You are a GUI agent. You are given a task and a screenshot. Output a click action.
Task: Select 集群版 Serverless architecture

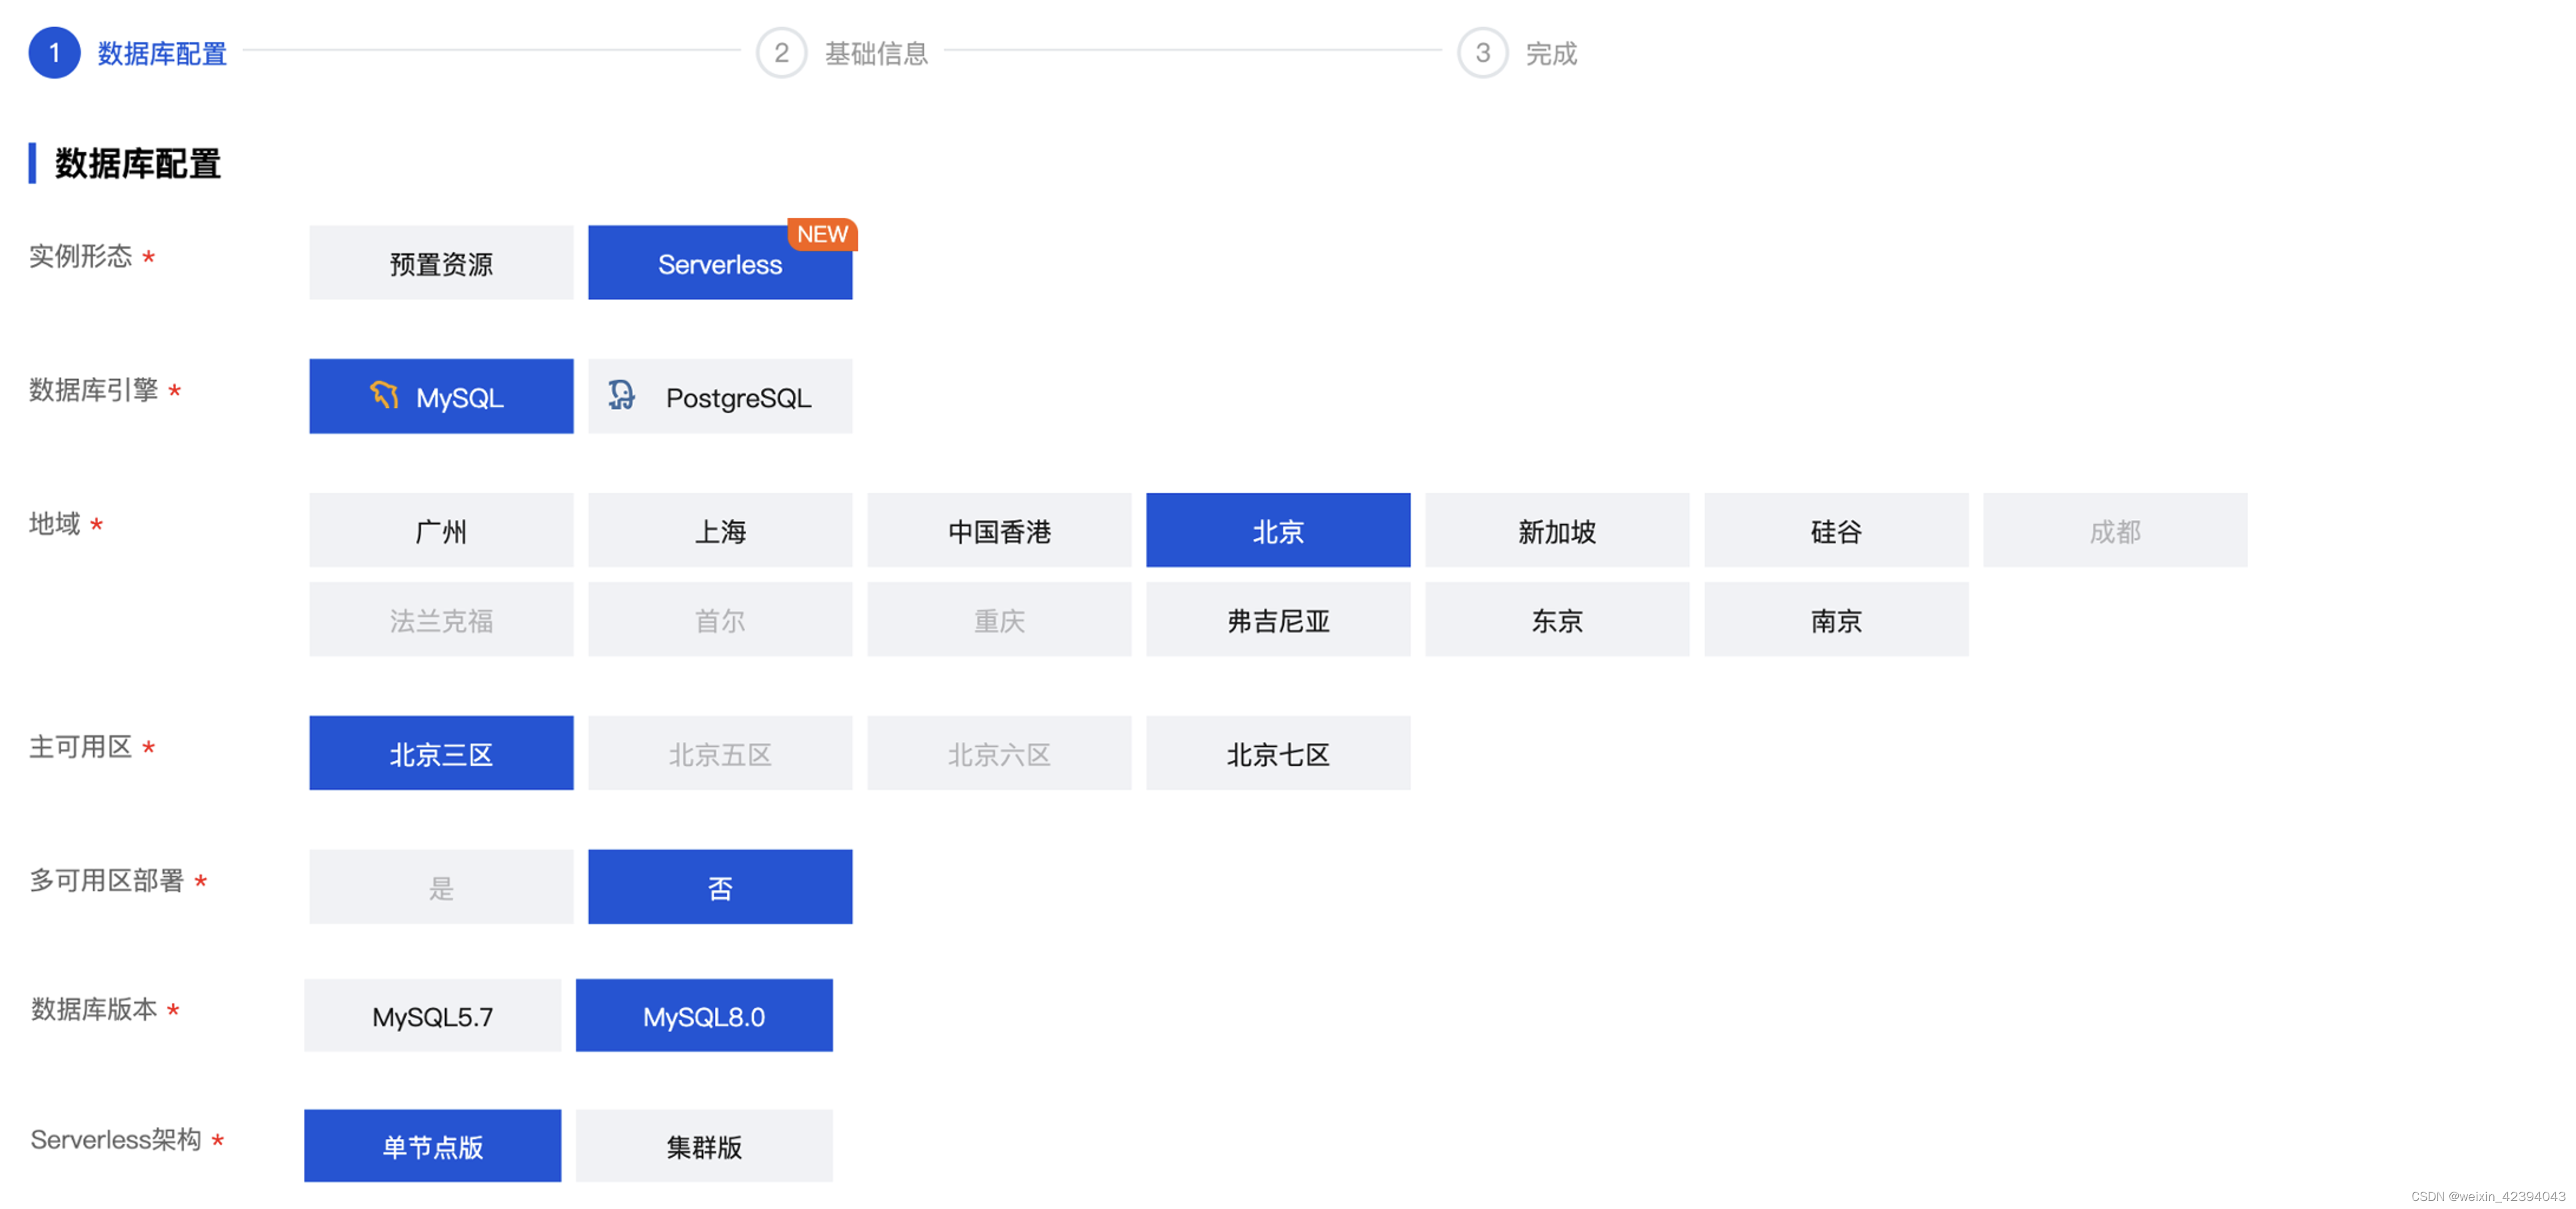(704, 1146)
